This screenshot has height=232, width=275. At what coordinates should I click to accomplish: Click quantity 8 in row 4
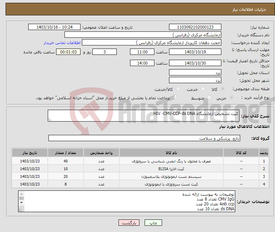66,184
